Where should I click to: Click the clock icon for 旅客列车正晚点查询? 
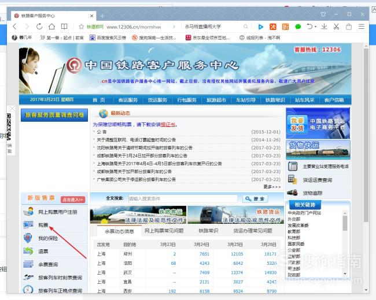click(28, 290)
